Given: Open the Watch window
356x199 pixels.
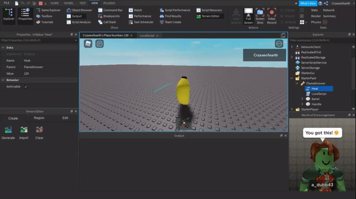Looking at the screenshot, I should pos(135,10).
